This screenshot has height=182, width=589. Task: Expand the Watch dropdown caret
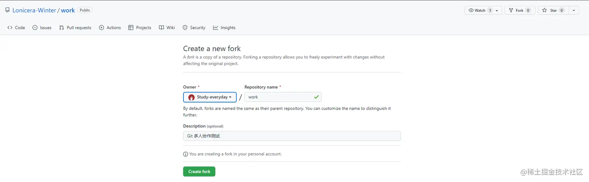(497, 11)
